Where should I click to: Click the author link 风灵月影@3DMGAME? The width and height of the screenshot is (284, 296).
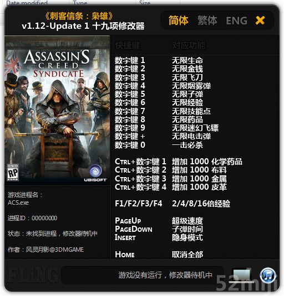[x=55, y=250]
